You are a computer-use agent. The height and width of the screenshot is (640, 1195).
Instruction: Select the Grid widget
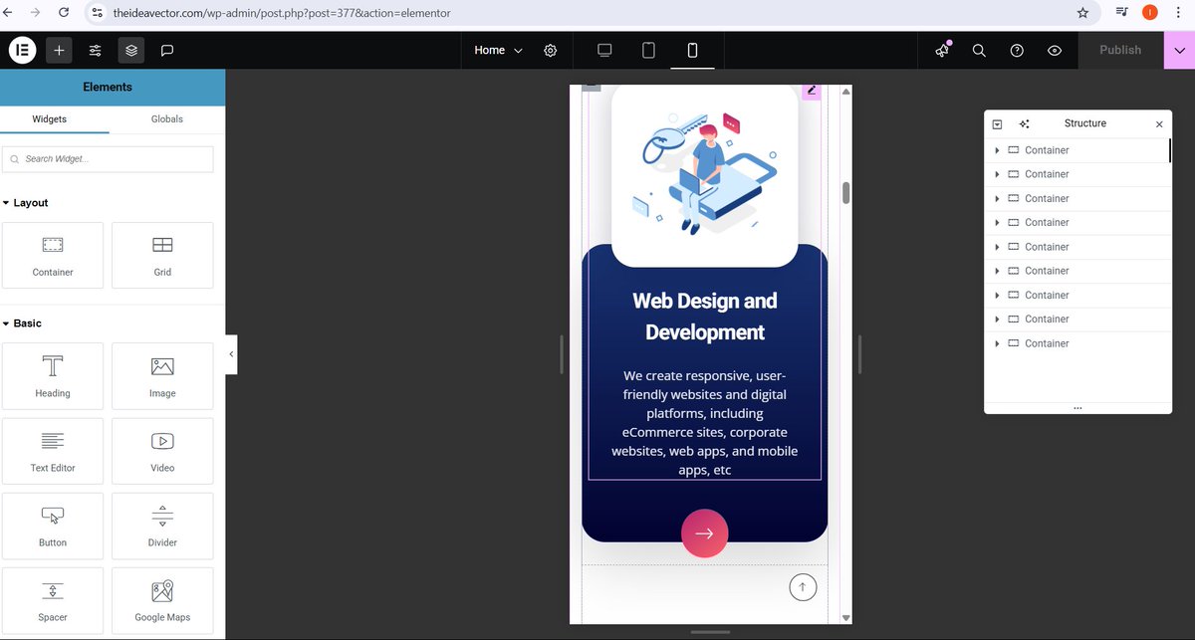coord(162,255)
